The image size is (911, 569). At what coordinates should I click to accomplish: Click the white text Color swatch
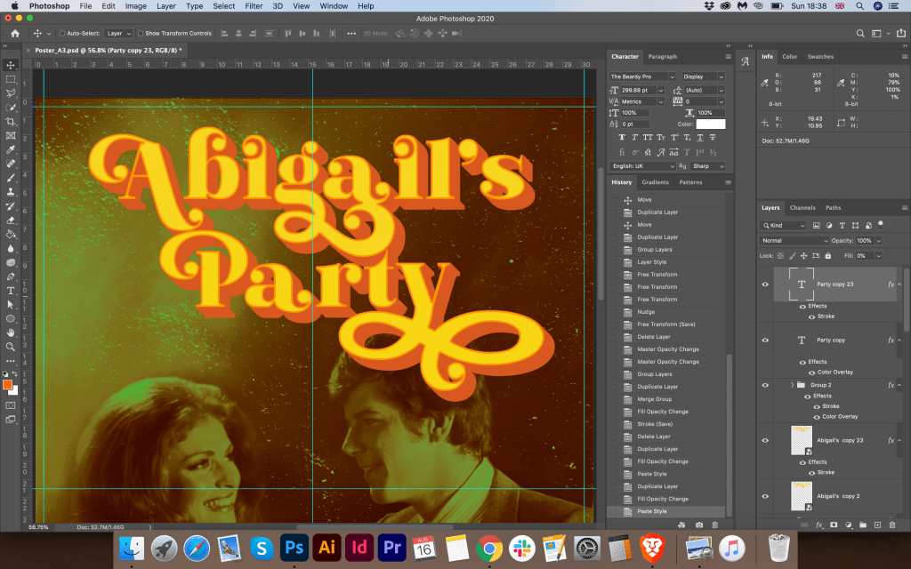click(711, 124)
